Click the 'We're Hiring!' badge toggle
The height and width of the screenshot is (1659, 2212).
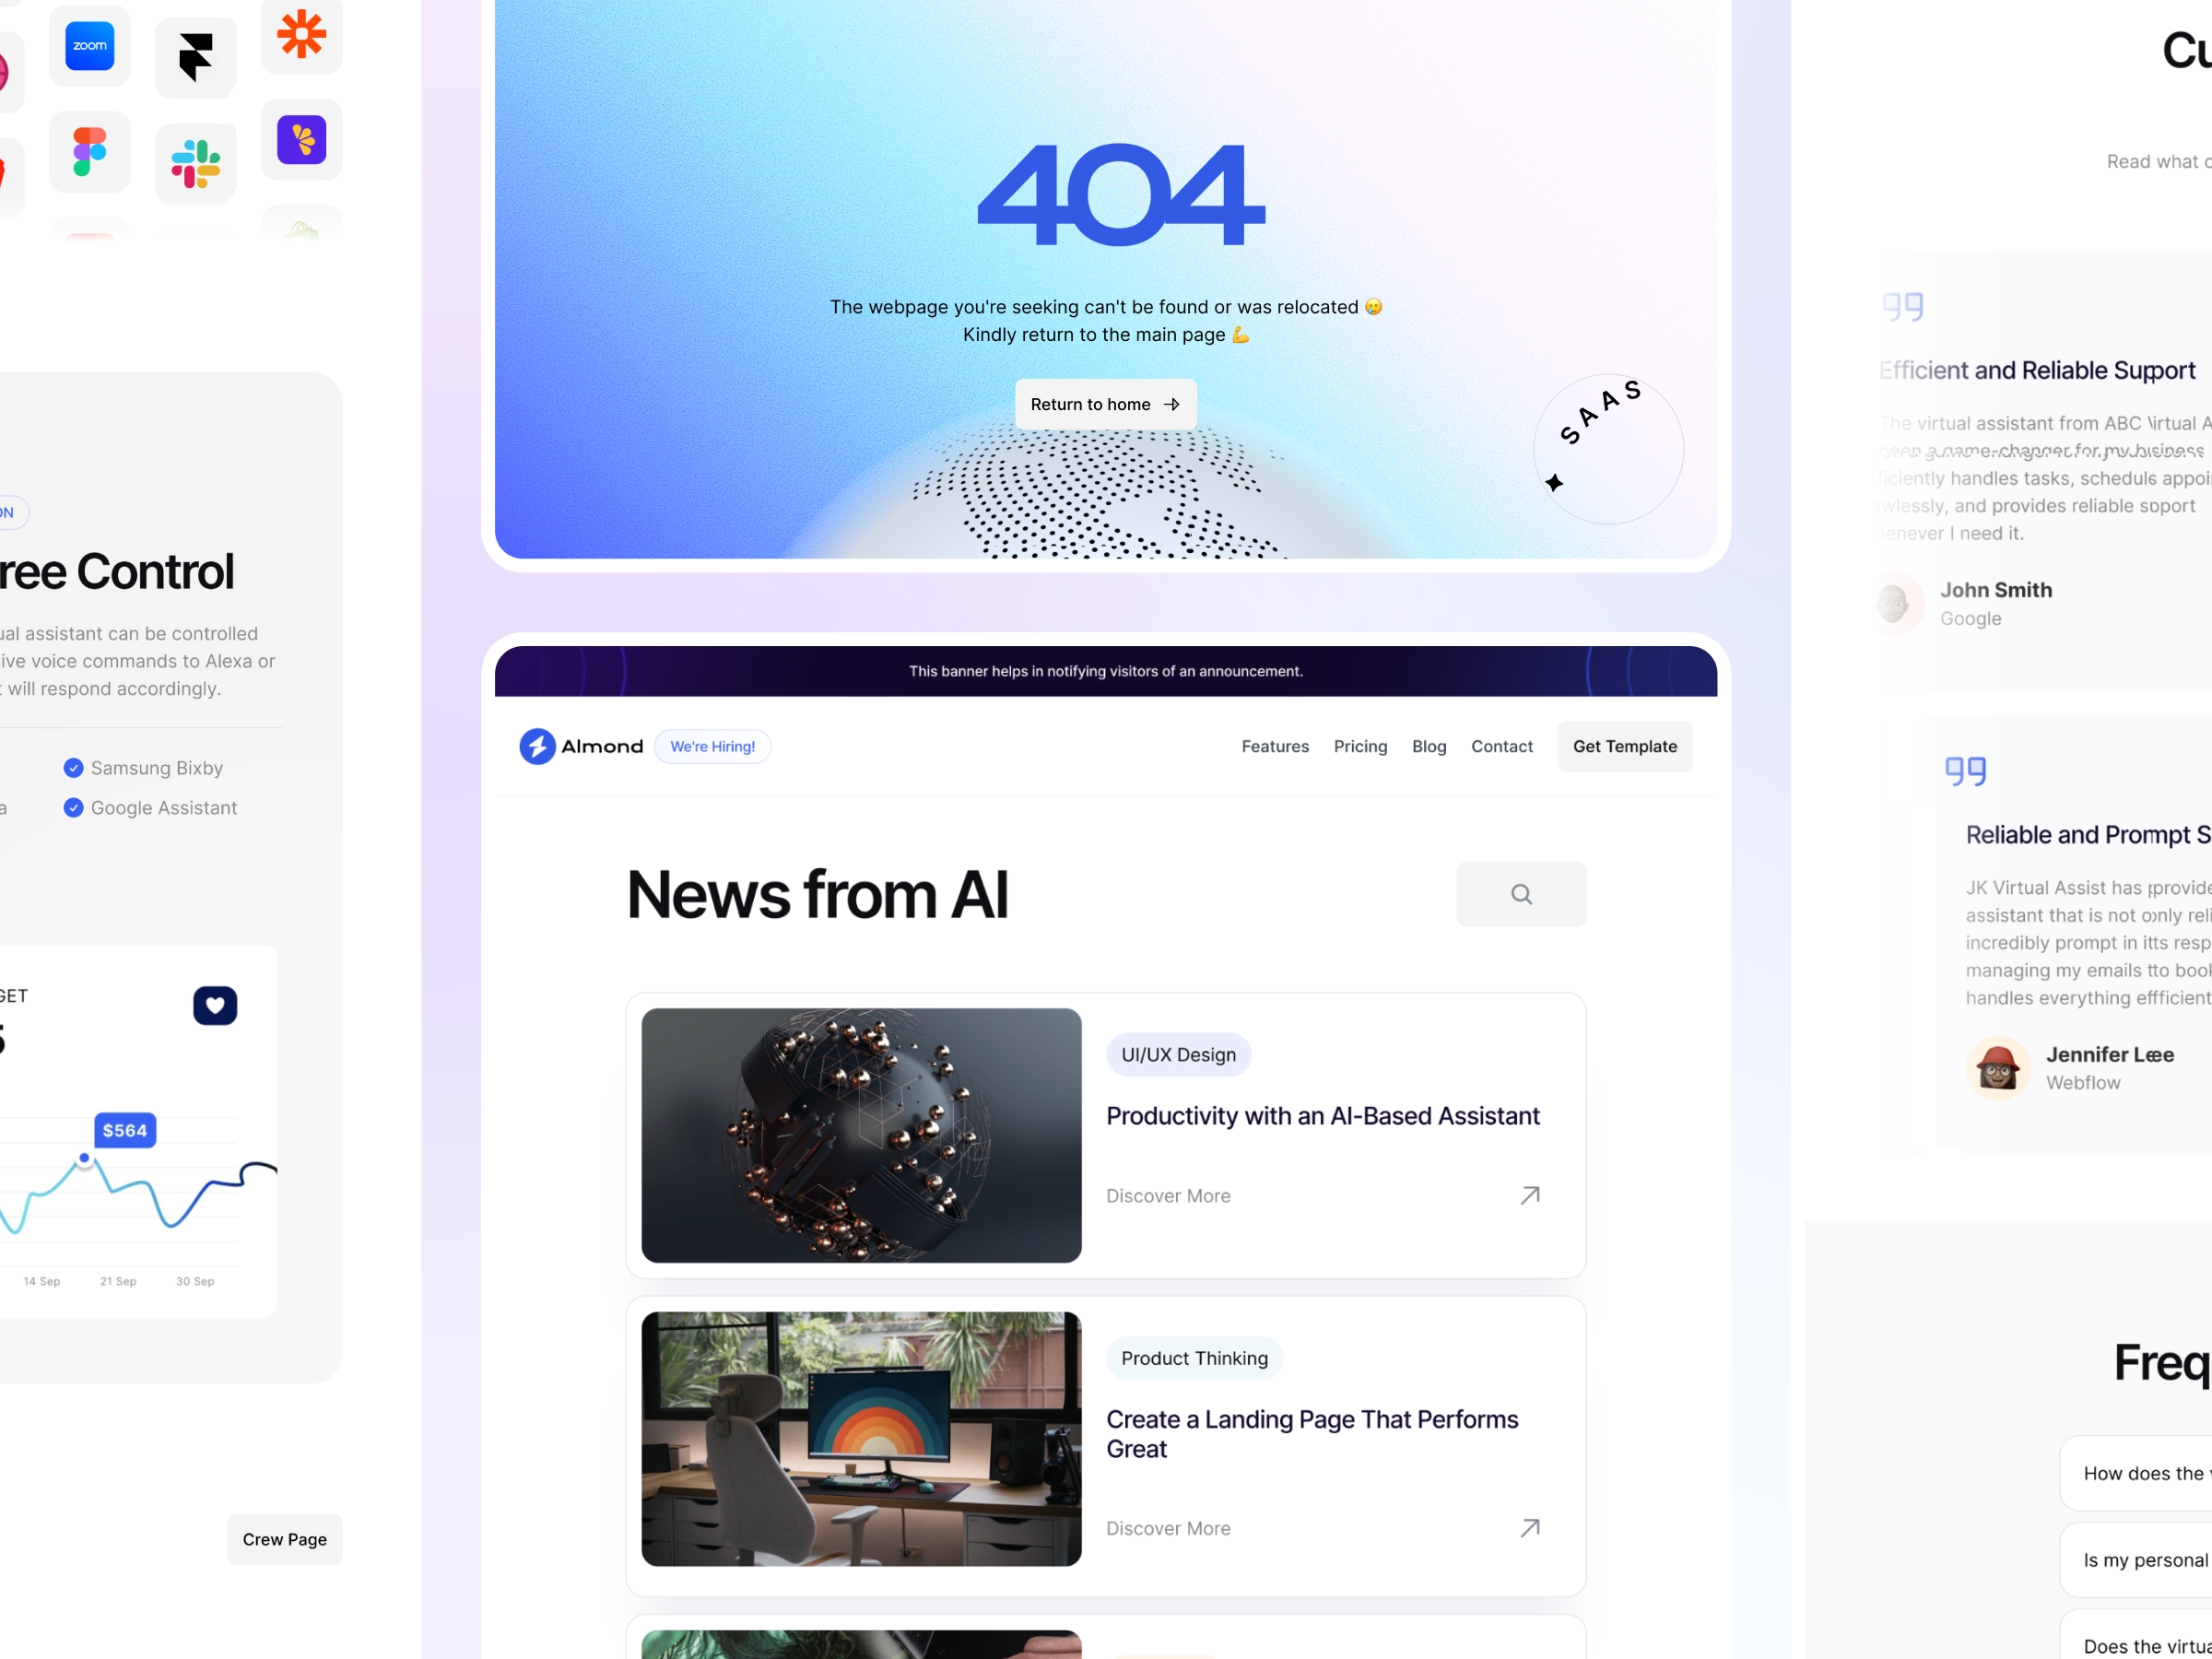pos(709,746)
